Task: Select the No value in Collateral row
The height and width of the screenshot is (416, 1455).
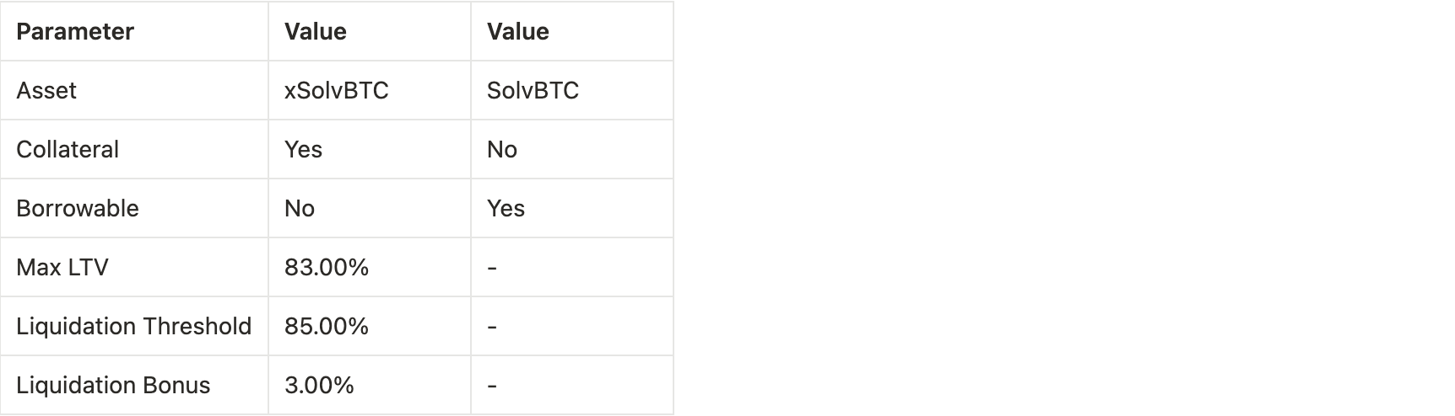Action: tap(502, 150)
